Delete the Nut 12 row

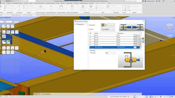point(138,35)
